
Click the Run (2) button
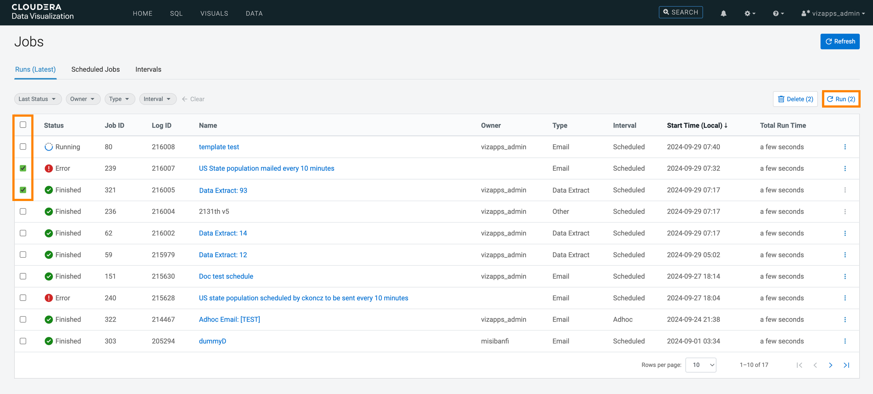(x=841, y=99)
